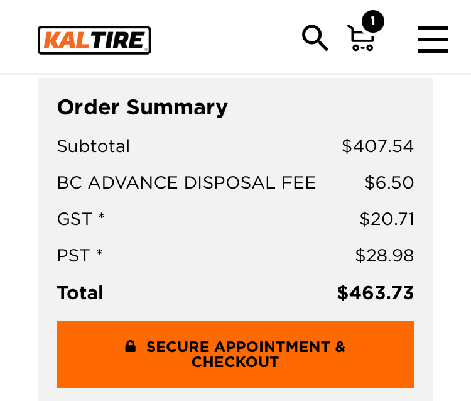Click the $20.71 GST amount

[386, 219]
